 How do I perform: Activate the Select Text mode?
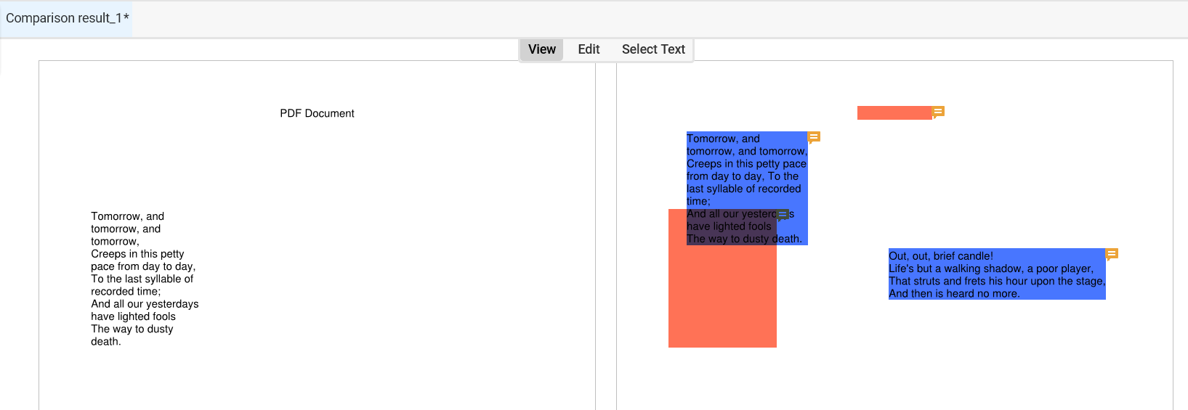point(653,49)
